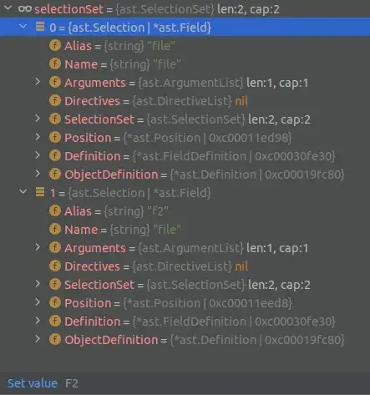
Task: Click field icon beside Definition in element 0
Action: [x=55, y=155]
